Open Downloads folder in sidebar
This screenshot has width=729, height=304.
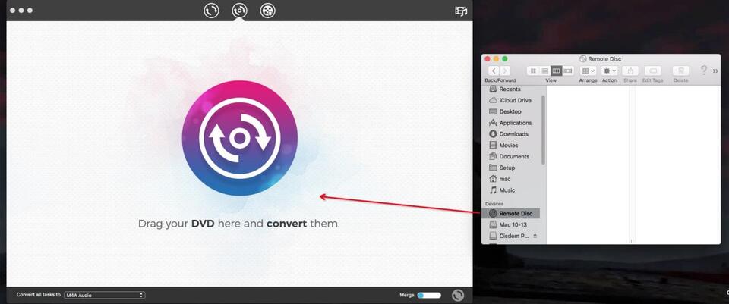tap(513, 134)
